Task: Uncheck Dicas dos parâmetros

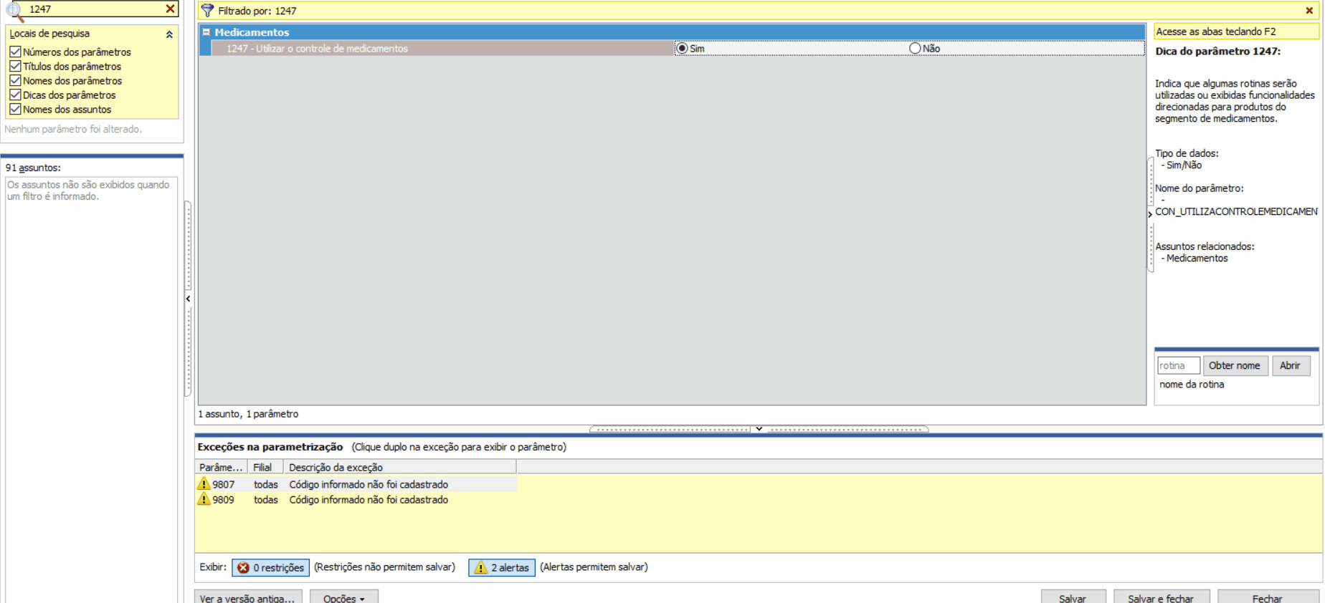Action: pos(15,95)
